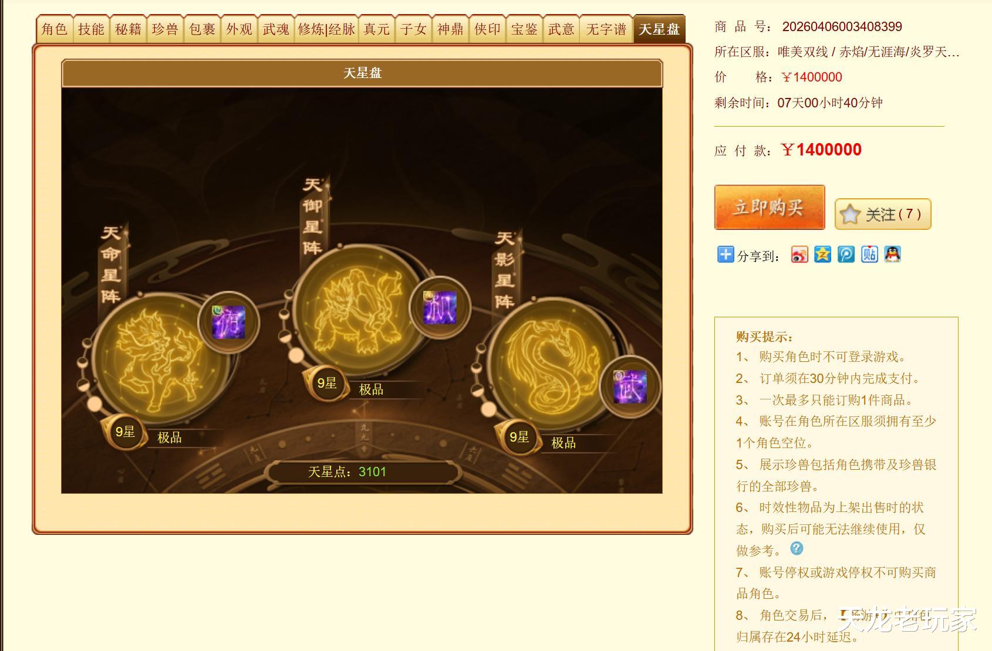Switch to the 武魂 tab
Screen dimensions: 992x651
pos(276,29)
